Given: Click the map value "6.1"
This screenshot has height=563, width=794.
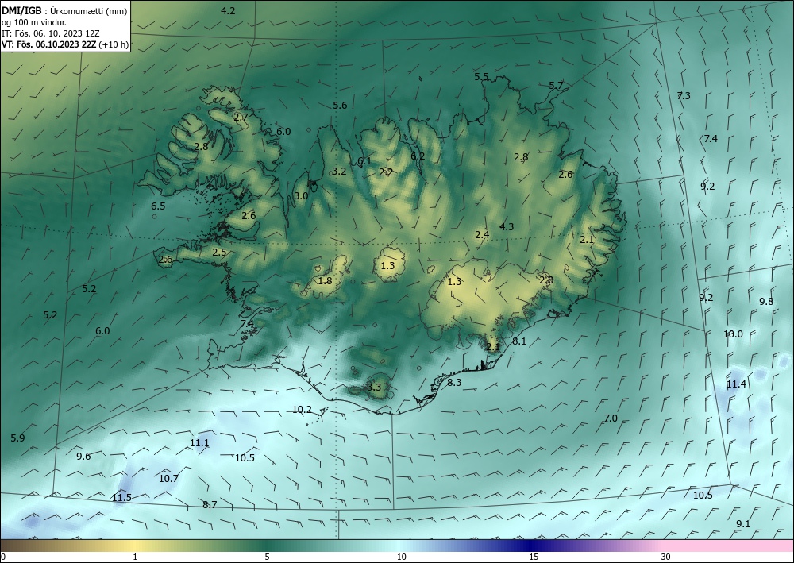Looking at the screenshot, I should pos(364,161).
